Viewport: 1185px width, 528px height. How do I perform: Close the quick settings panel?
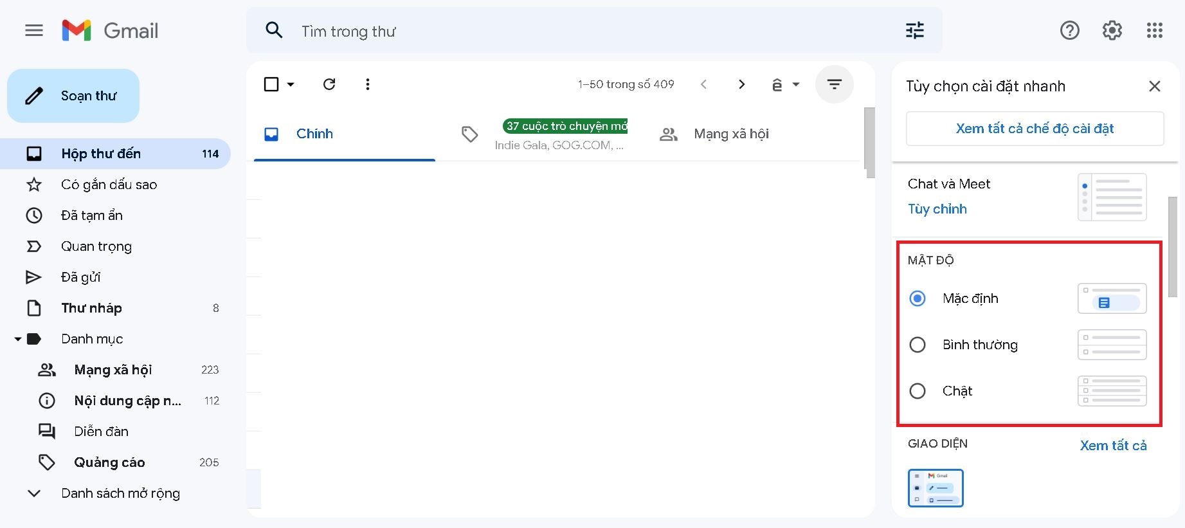1155,86
